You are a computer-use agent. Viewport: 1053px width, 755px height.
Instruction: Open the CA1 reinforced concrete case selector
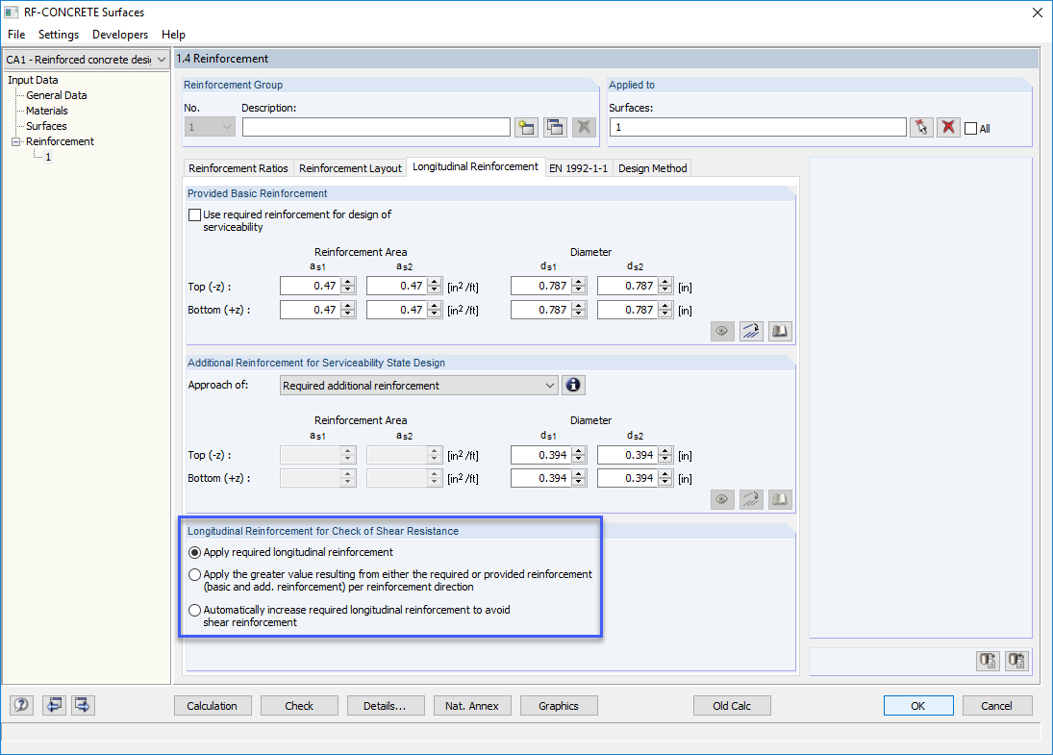pyautogui.click(x=162, y=59)
